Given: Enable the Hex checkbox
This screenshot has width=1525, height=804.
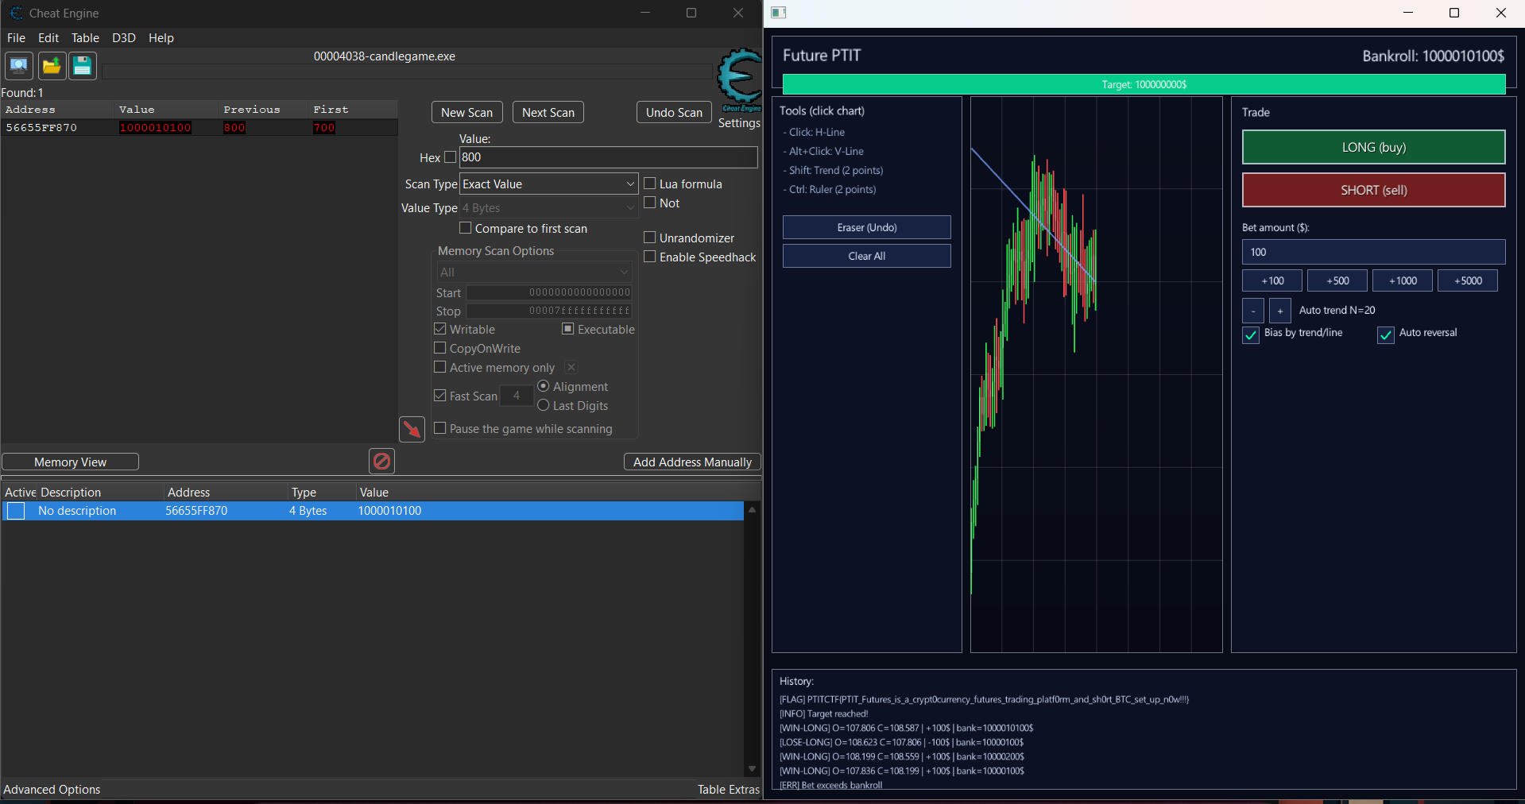Looking at the screenshot, I should [x=450, y=157].
